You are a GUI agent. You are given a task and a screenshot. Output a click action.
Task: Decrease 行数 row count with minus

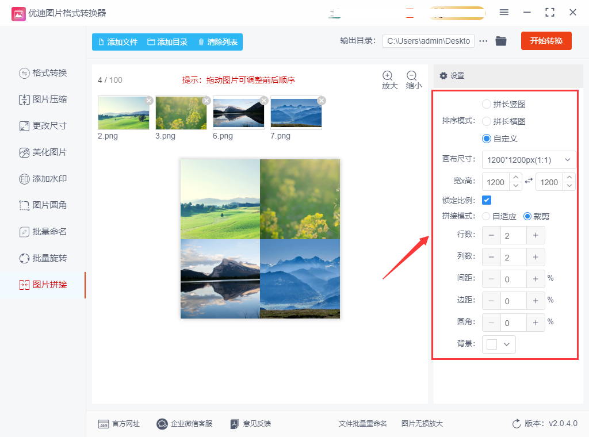click(491, 235)
